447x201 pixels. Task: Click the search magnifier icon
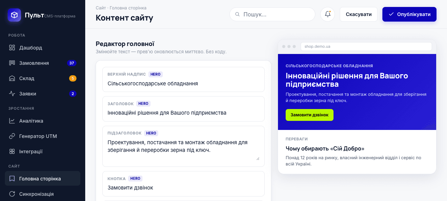[x=237, y=14]
